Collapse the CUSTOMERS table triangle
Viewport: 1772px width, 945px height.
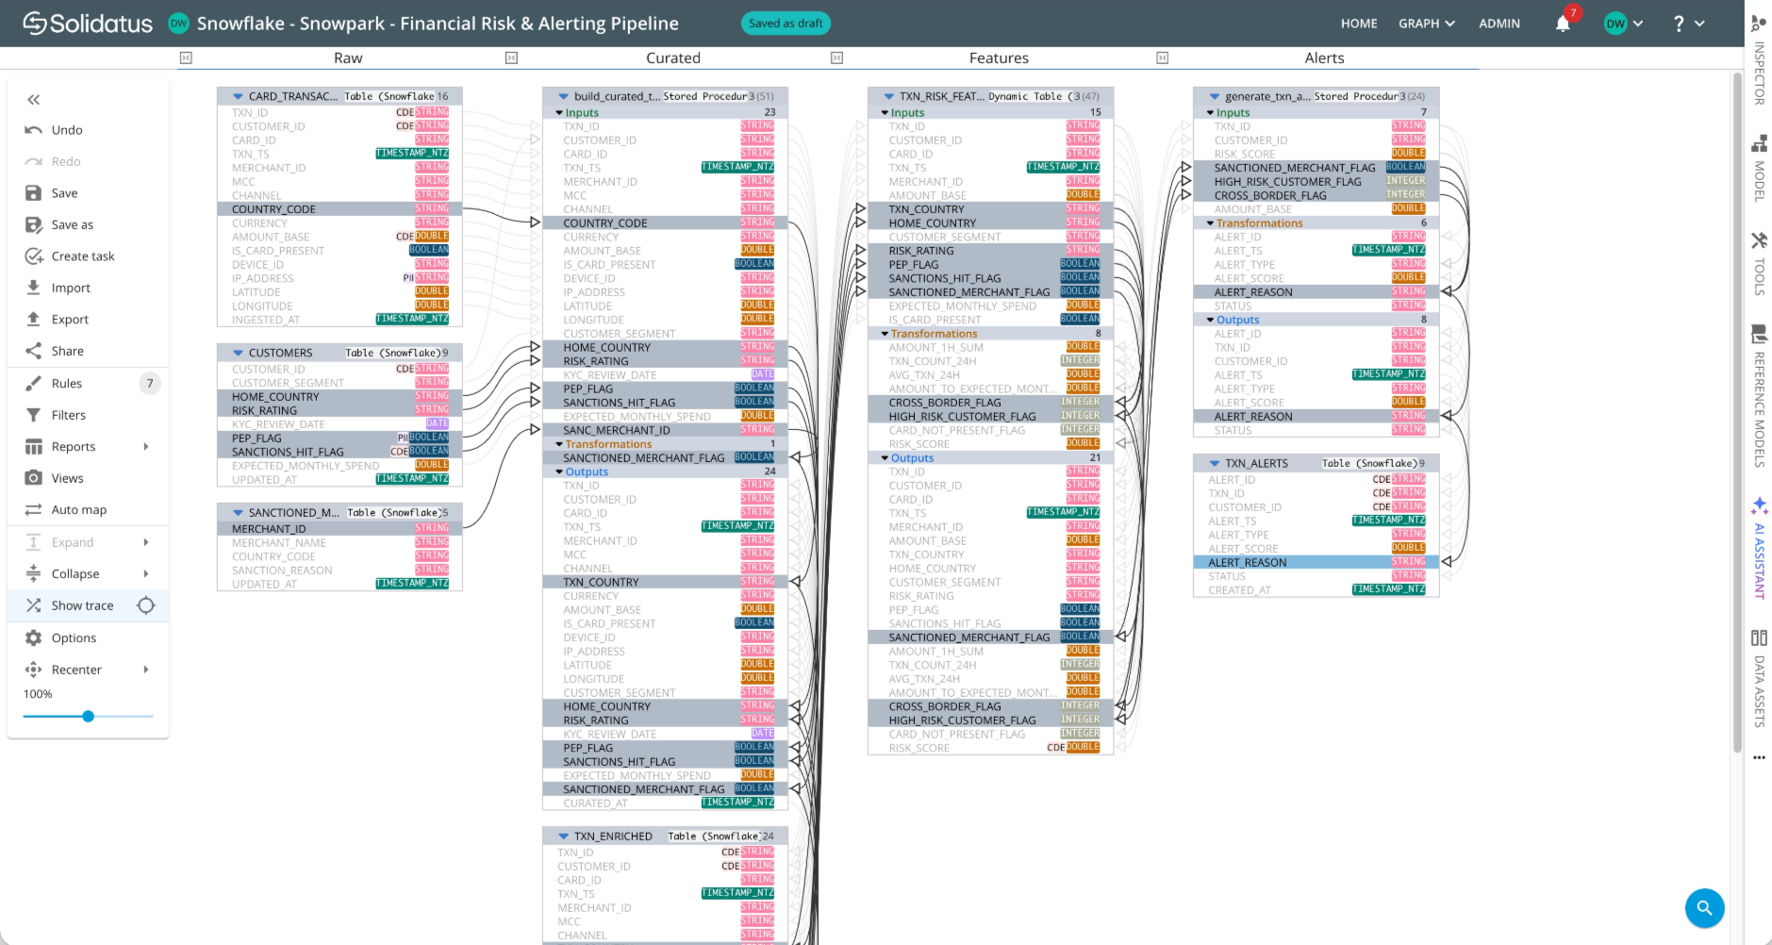click(238, 353)
